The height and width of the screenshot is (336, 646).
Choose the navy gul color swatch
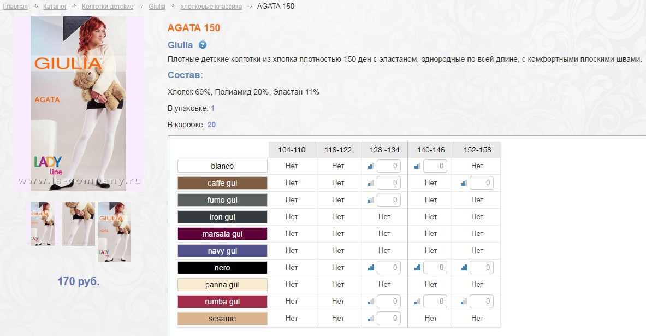(222, 251)
